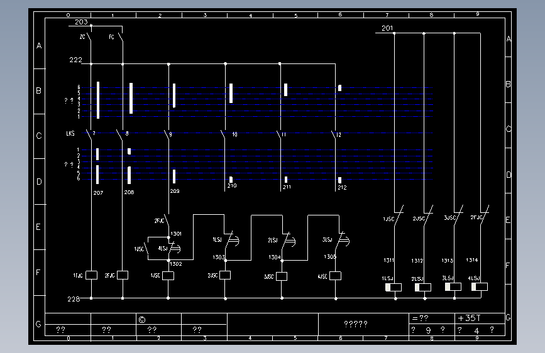
Task: Click wire number label 228
Action: [74, 299]
